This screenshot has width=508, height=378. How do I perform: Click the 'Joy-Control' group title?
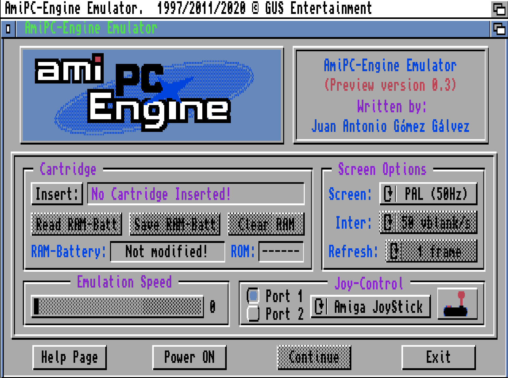click(369, 283)
